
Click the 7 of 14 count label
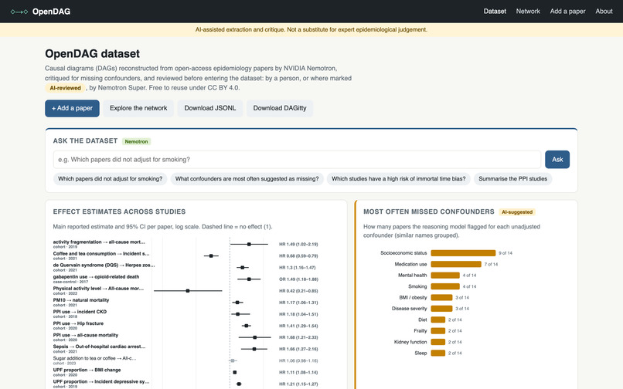click(x=491, y=264)
